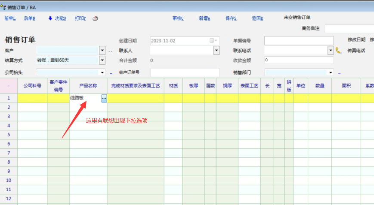The image size is (374, 205).
Task: Go to previous order with 前单
Action: tap(10, 18)
